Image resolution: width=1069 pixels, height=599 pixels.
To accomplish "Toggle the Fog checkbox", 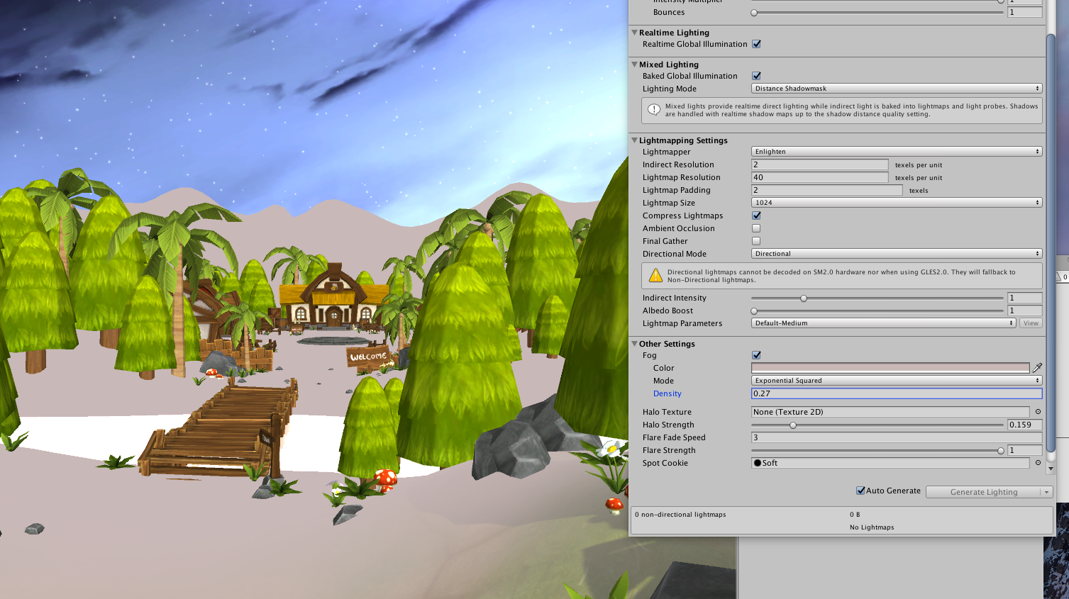I will 756,355.
